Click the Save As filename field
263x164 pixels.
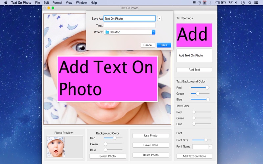(130, 19)
